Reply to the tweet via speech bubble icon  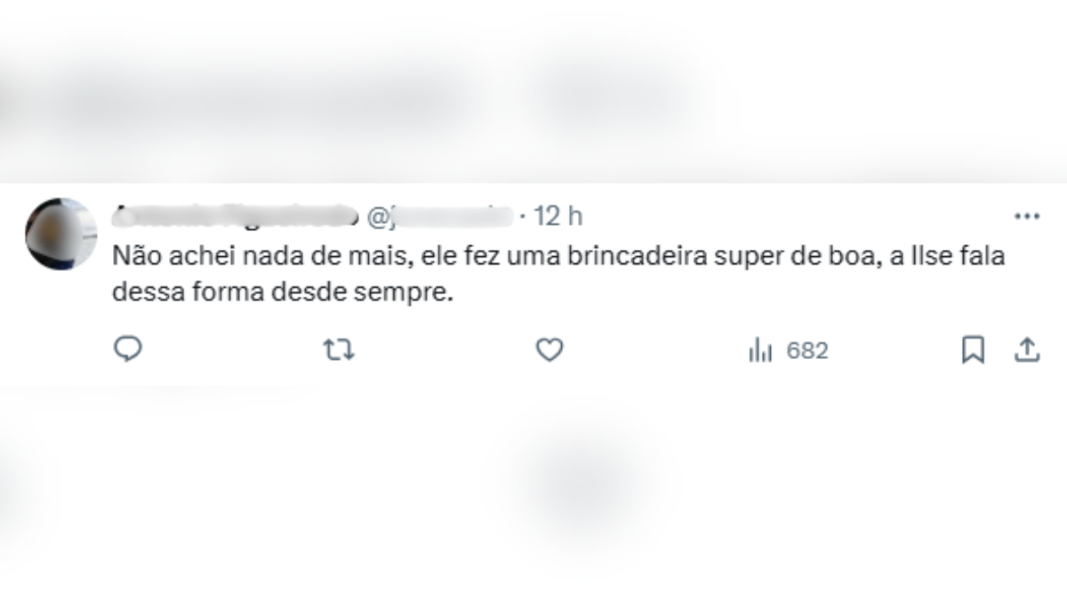[128, 350]
